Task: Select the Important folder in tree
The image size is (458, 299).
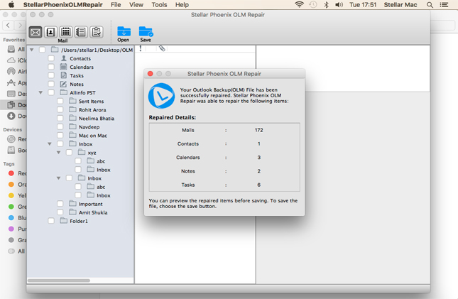Action: pyautogui.click(x=90, y=204)
